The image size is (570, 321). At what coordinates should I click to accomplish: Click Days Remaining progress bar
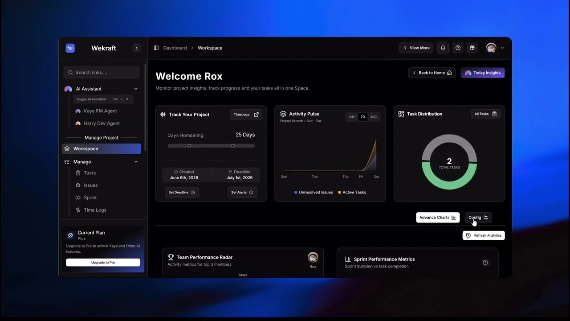(211, 146)
